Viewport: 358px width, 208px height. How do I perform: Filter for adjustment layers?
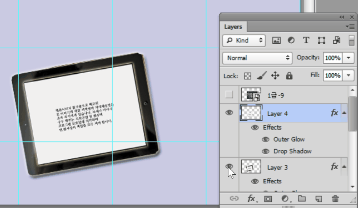[x=291, y=41]
